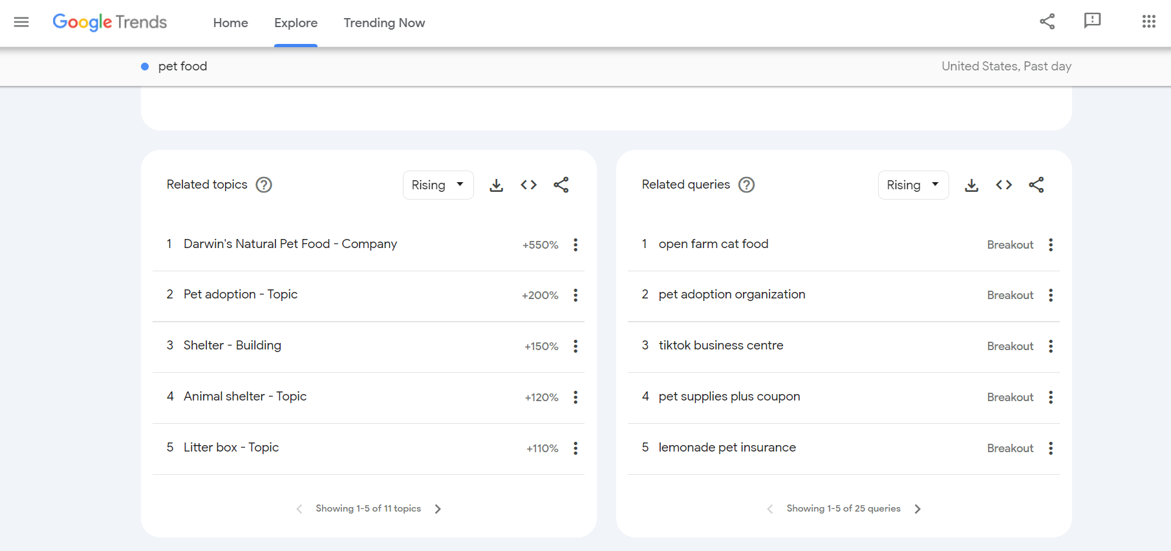This screenshot has height=551, width=1171.
Task: Click the United States, Past day filter text
Action: [x=1006, y=66]
